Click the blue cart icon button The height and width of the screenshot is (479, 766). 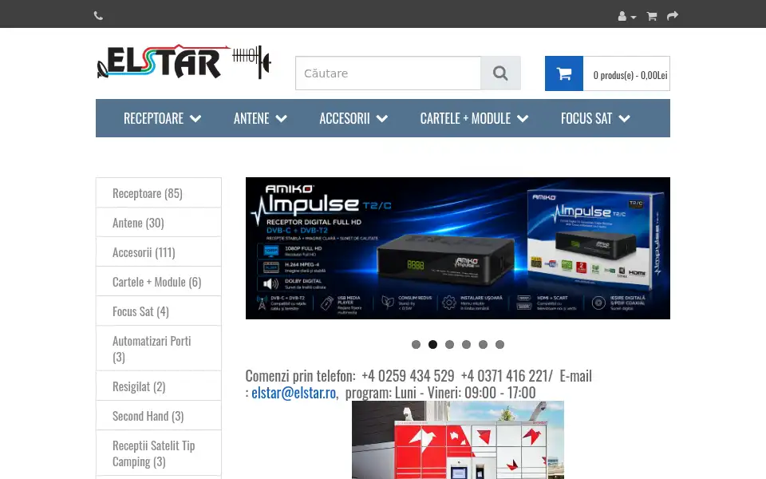pos(564,73)
